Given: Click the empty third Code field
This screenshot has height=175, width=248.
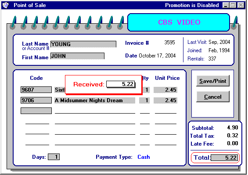Looking at the screenshot, I should pyautogui.click(x=36, y=111).
